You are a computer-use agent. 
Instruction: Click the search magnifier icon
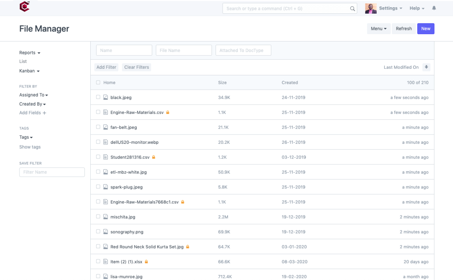coord(352,9)
